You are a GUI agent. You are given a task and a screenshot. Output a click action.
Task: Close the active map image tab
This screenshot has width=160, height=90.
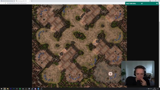click(29, 1)
